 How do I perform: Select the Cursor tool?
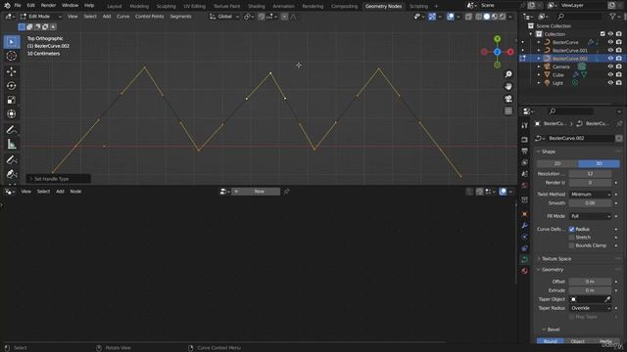(12, 56)
